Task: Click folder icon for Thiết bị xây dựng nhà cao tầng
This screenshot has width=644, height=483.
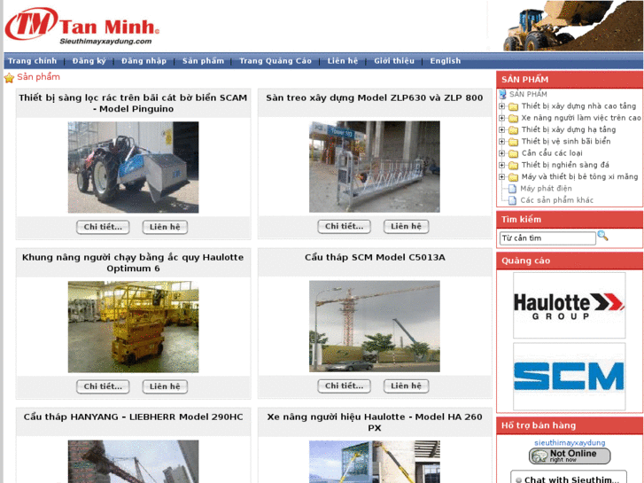Action: [514, 106]
